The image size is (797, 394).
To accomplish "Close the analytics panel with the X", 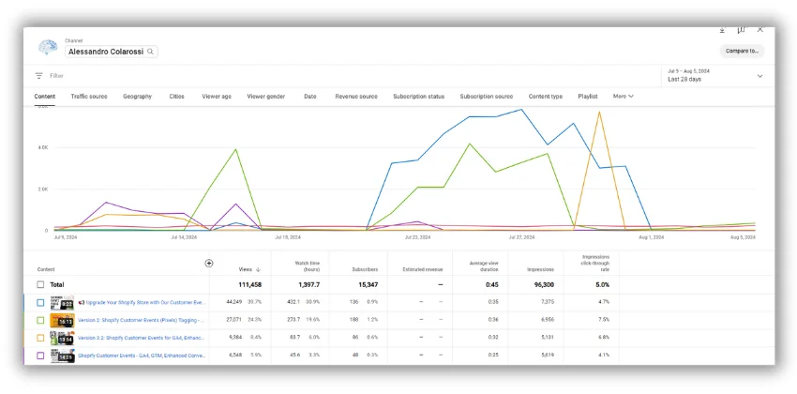I will (759, 30).
